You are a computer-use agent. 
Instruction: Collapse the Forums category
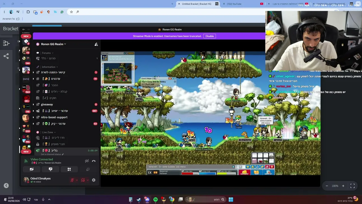coord(48,53)
